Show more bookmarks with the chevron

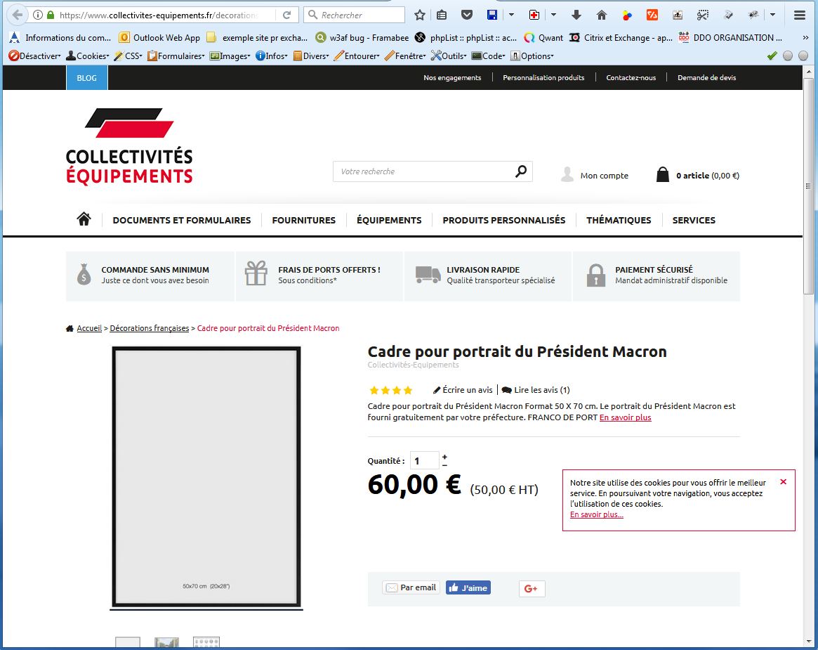805,37
